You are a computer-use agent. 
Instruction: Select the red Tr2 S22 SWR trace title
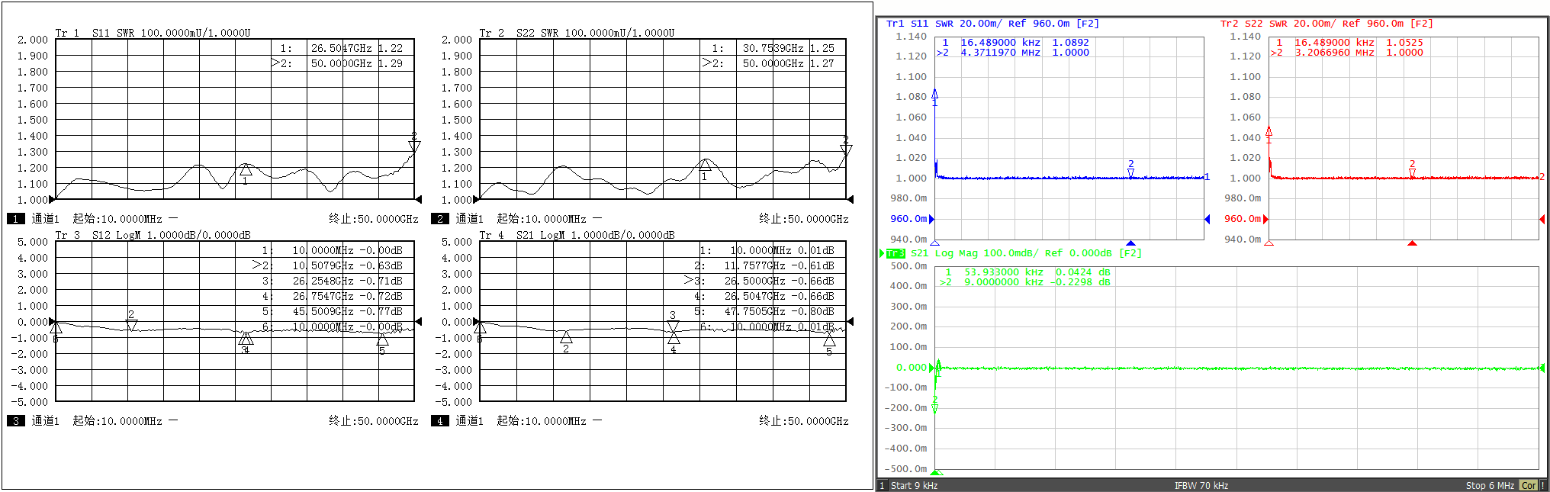point(1327,24)
